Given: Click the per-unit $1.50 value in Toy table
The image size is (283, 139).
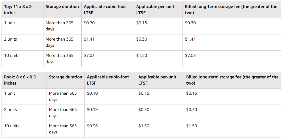Looking at the screenshot, I should click(x=141, y=55).
